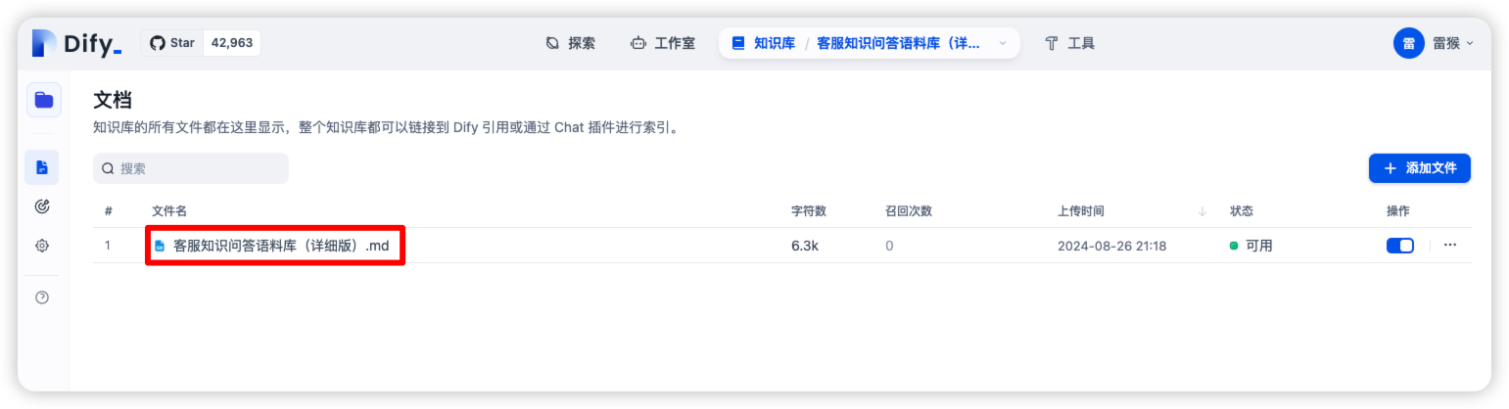Open the hit testing sidebar icon
Viewport: 1509px width, 409px height.
(42, 206)
